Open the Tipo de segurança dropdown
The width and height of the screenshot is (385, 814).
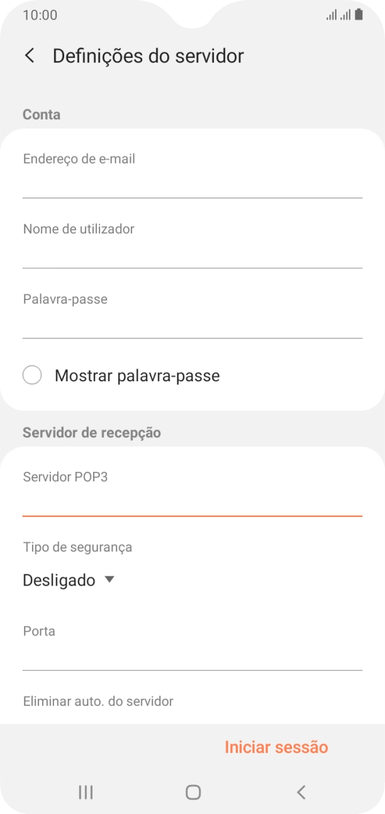pos(69,579)
